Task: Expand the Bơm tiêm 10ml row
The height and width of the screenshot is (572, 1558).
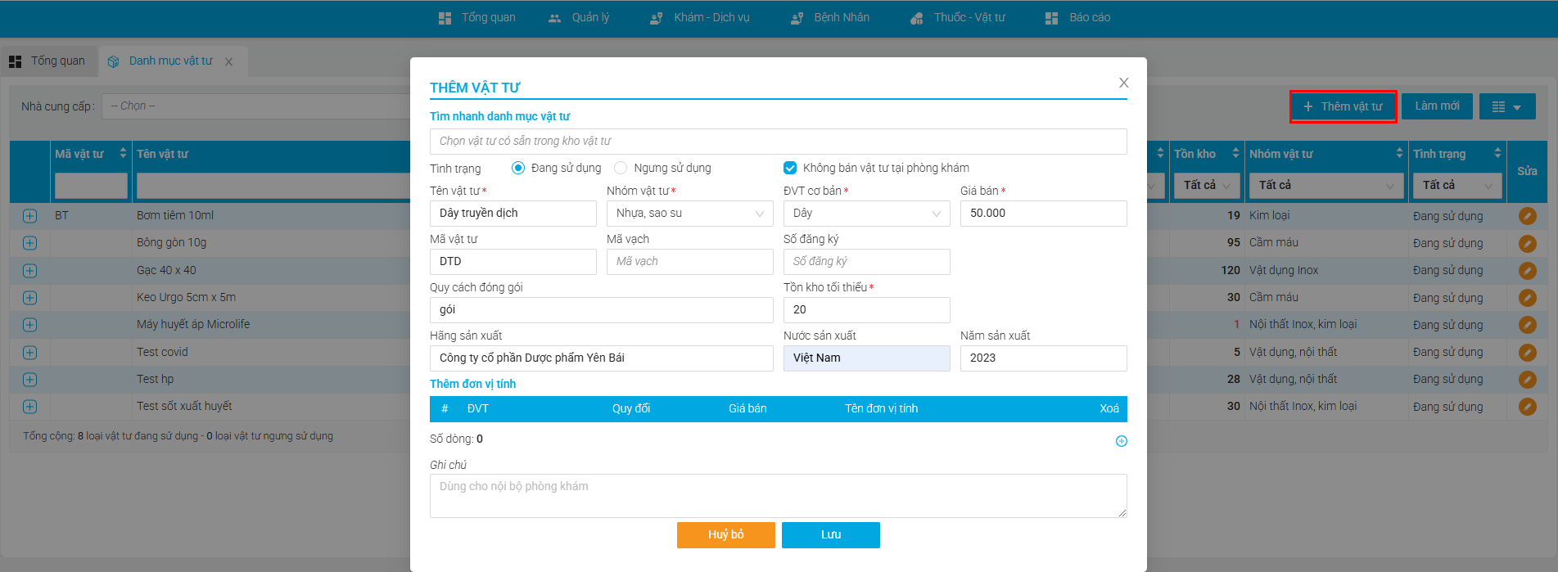Action: [x=30, y=216]
